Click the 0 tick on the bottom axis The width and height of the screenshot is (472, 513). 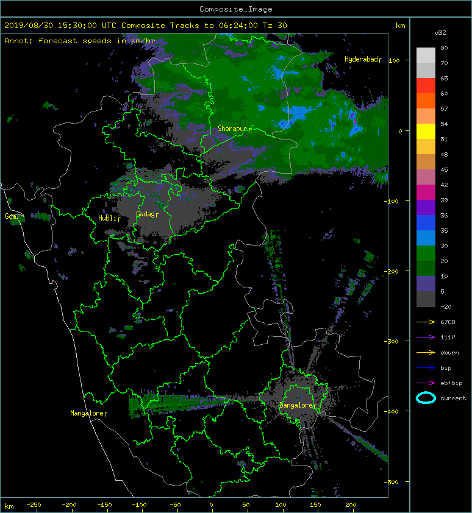tap(211, 505)
